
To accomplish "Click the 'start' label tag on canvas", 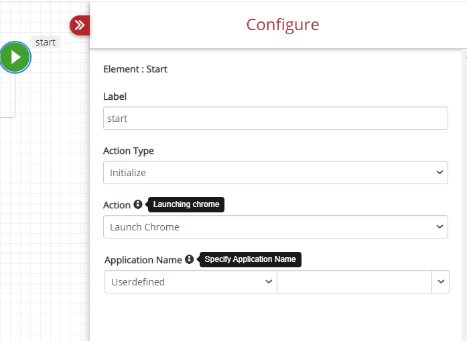I will click(x=46, y=42).
